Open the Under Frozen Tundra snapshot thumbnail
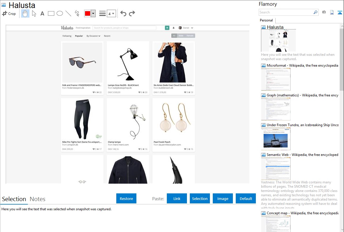 click(x=276, y=139)
